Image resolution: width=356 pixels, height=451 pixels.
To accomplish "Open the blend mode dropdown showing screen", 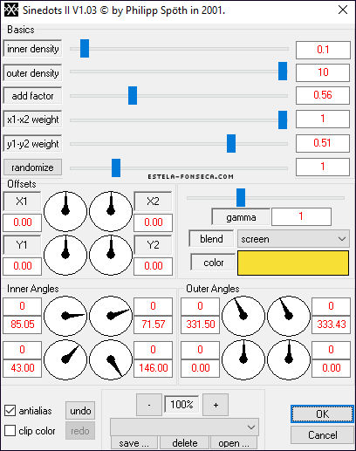I will [x=293, y=239].
